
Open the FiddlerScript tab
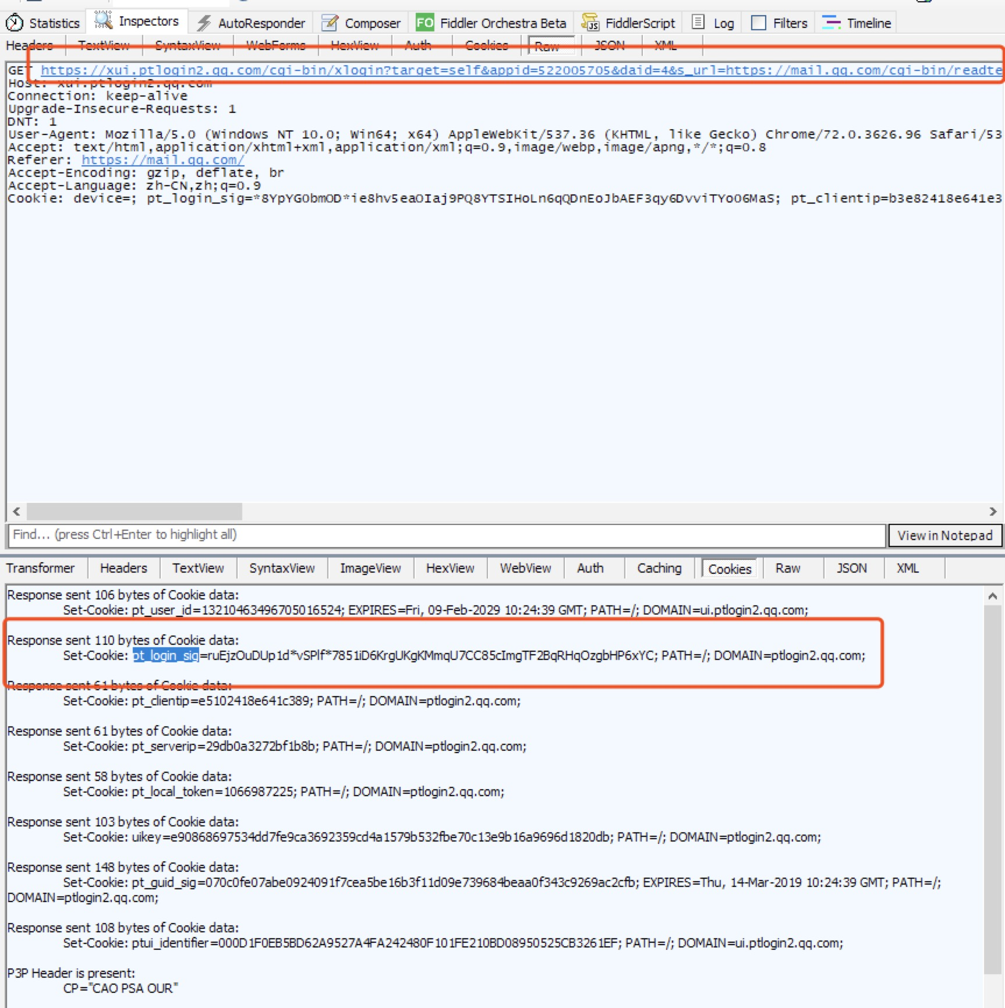[629, 23]
